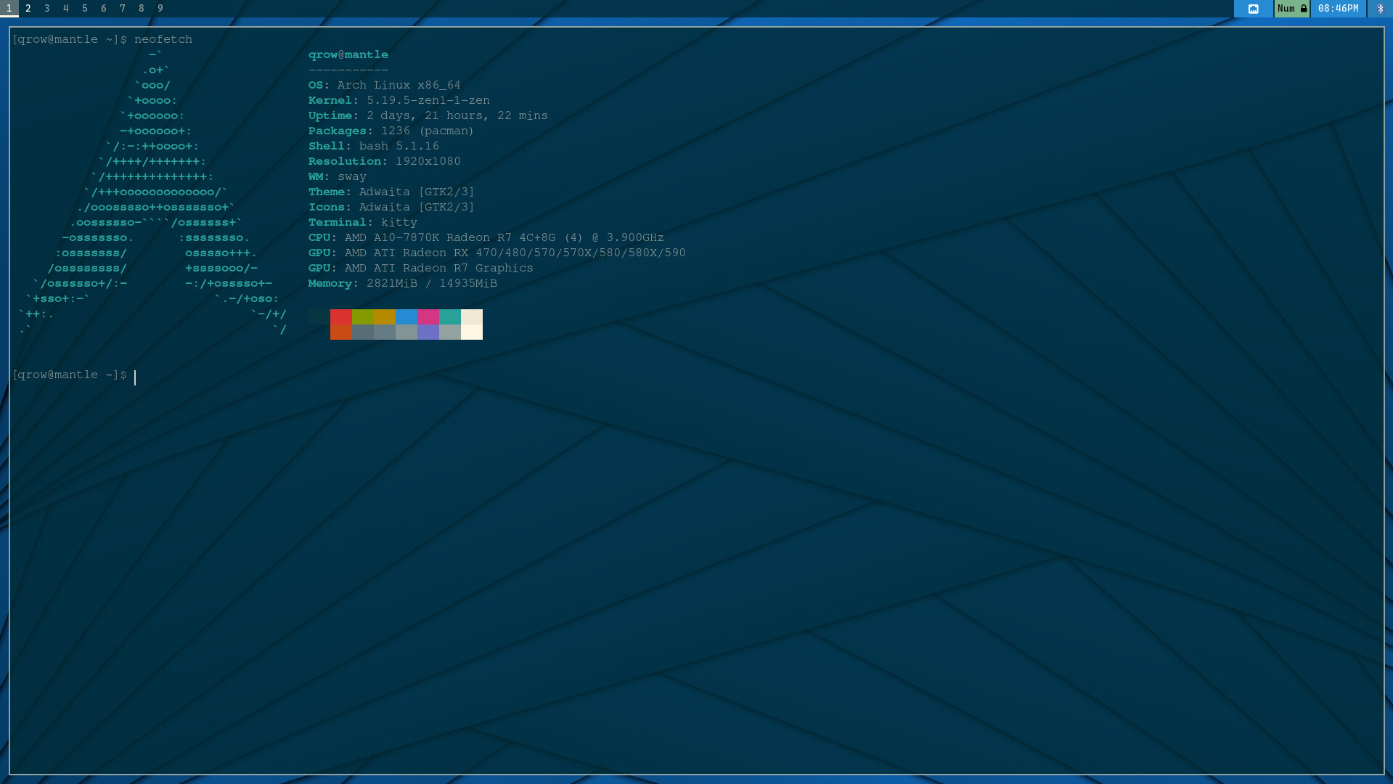Click the olive green color block
The image size is (1393, 784).
pos(363,317)
